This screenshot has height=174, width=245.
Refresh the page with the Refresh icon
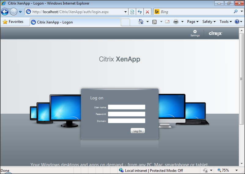coord(140,12)
